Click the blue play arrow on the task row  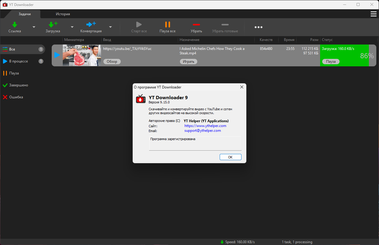57,55
